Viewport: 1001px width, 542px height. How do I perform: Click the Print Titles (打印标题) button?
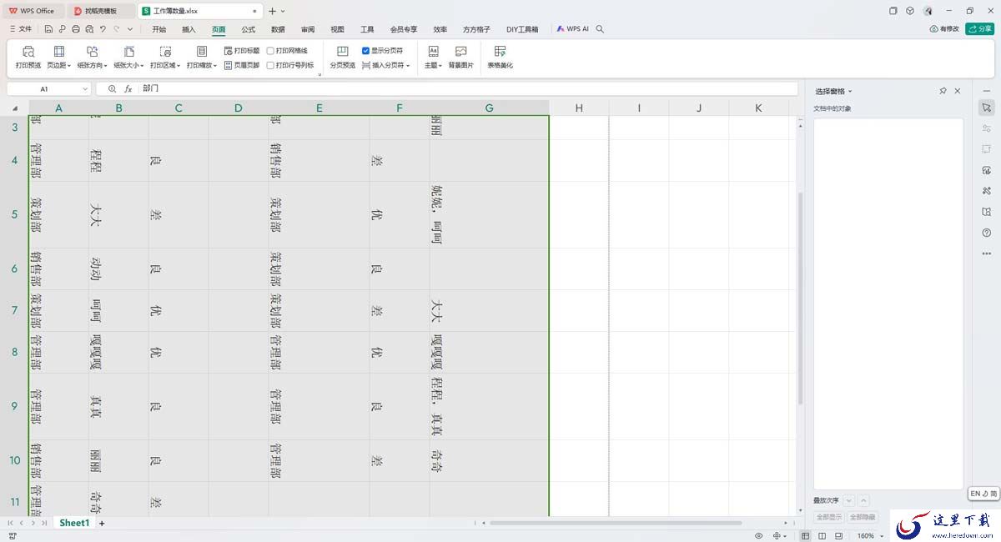coord(242,51)
